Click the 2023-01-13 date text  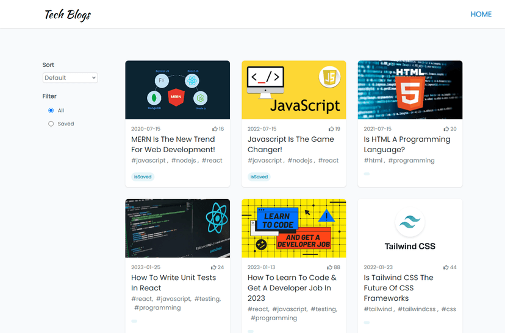261,267
